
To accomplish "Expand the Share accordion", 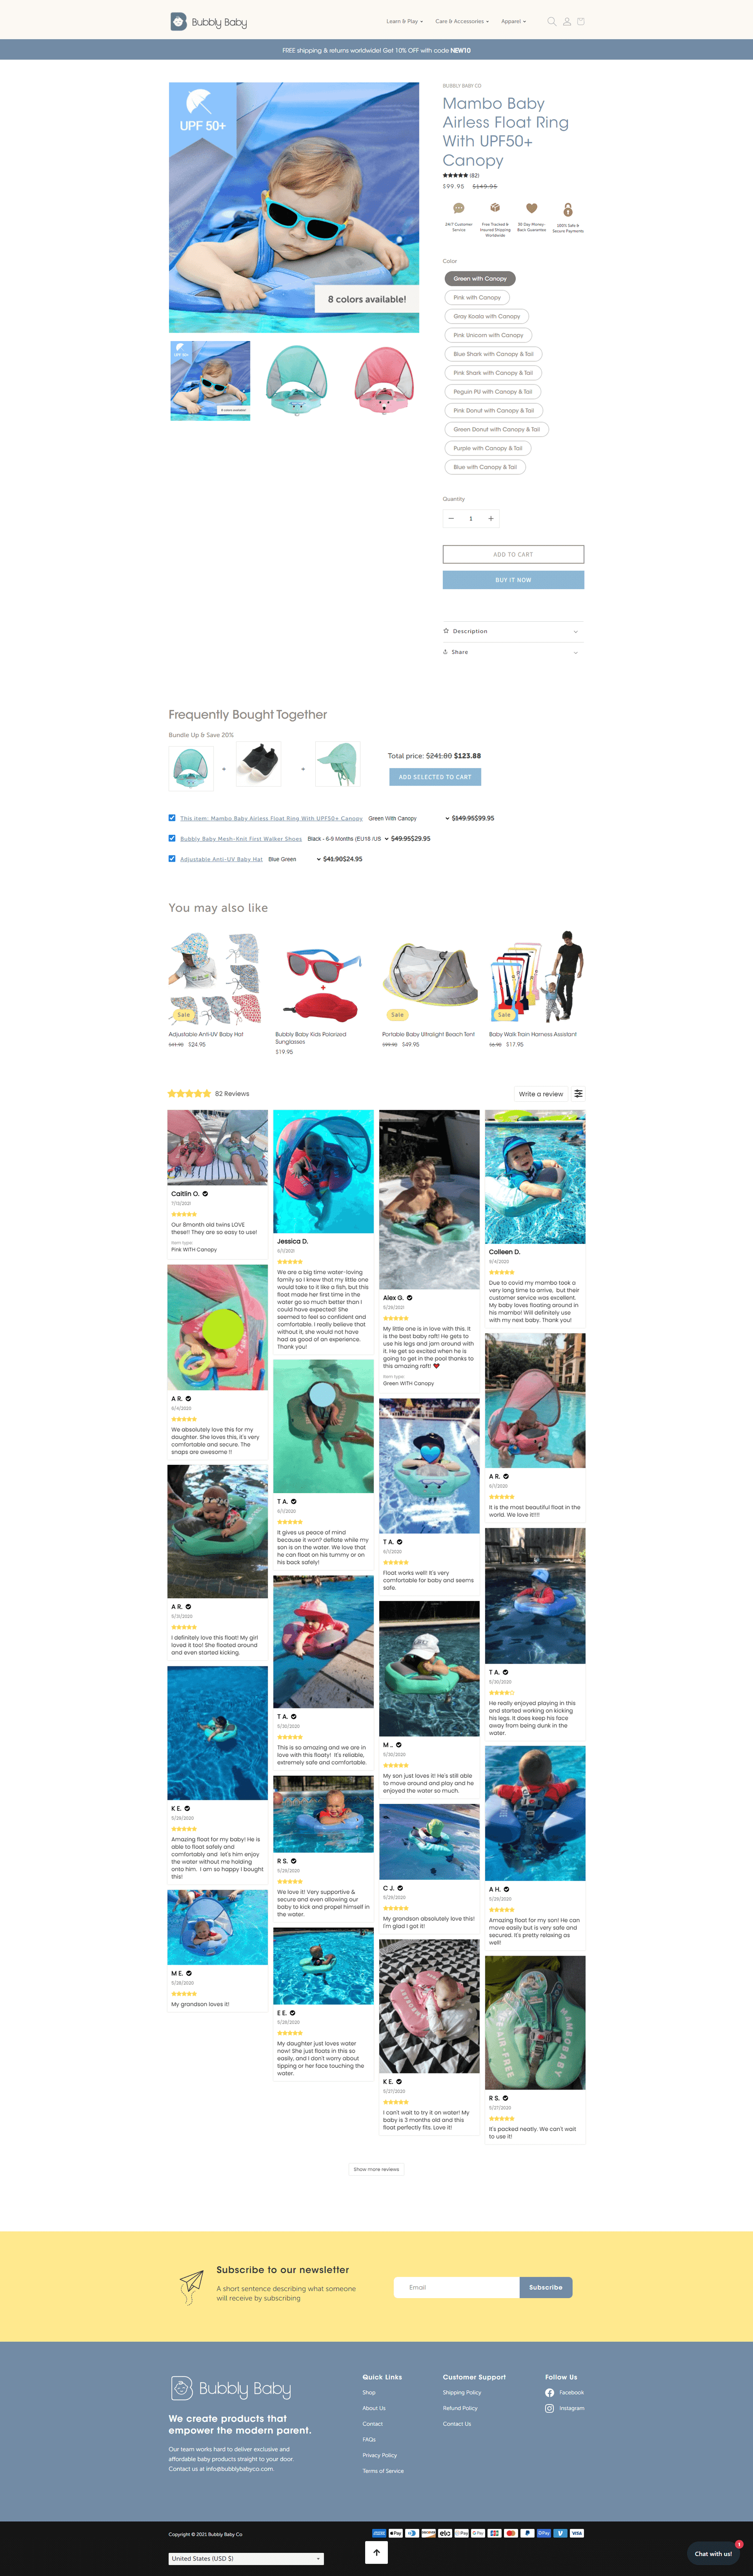I will pyautogui.click(x=513, y=652).
